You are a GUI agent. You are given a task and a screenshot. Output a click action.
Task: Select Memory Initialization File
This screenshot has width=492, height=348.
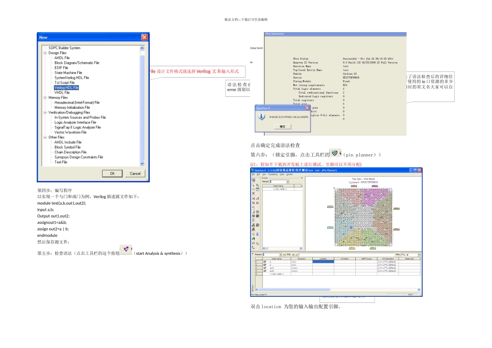click(x=72, y=107)
